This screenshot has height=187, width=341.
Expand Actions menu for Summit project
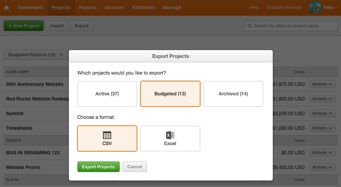tap(322, 113)
